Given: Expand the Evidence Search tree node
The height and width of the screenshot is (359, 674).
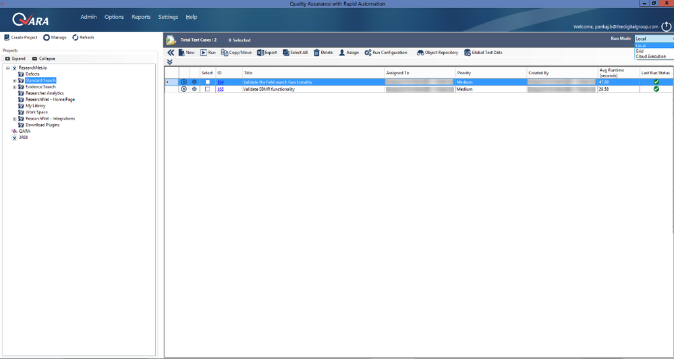Looking at the screenshot, I should [15, 87].
